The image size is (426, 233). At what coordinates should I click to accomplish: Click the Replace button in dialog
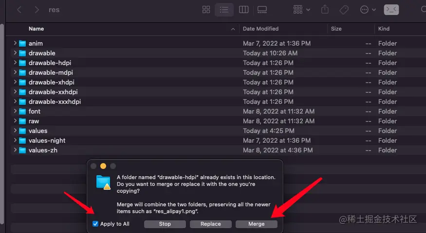pyautogui.click(x=210, y=224)
